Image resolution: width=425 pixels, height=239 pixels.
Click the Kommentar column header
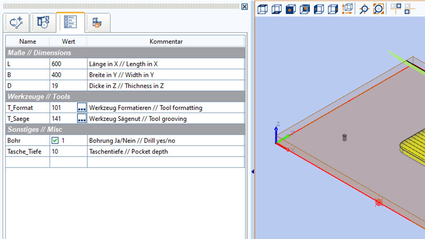166,41
